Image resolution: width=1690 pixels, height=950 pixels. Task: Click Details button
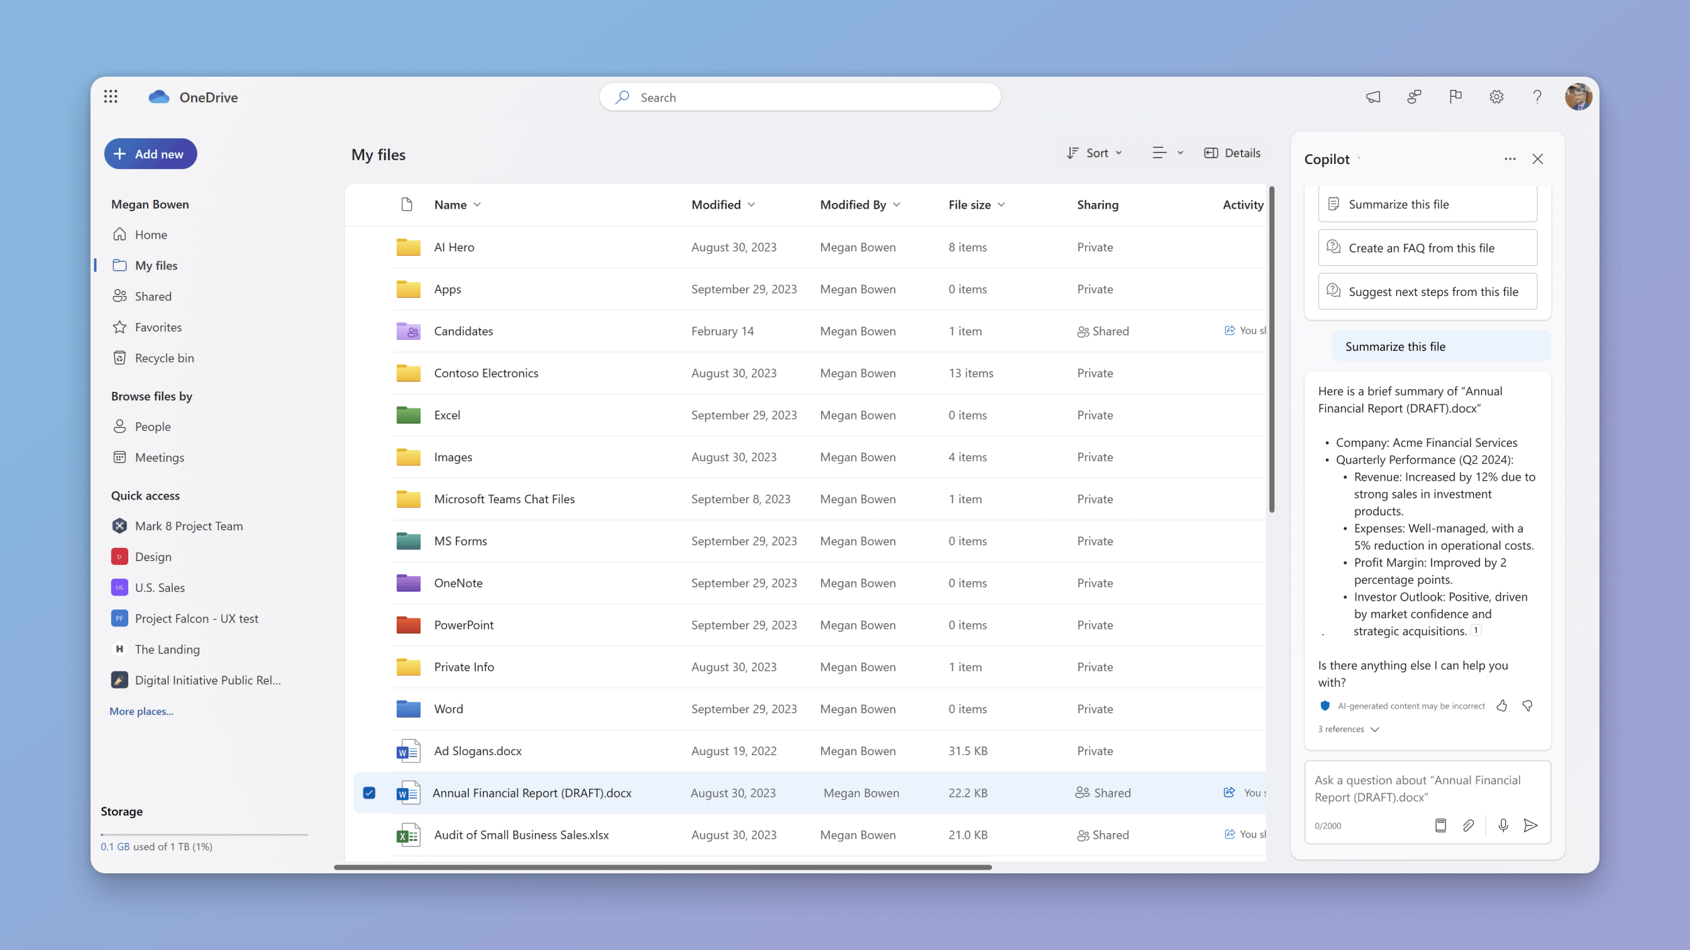click(x=1233, y=152)
